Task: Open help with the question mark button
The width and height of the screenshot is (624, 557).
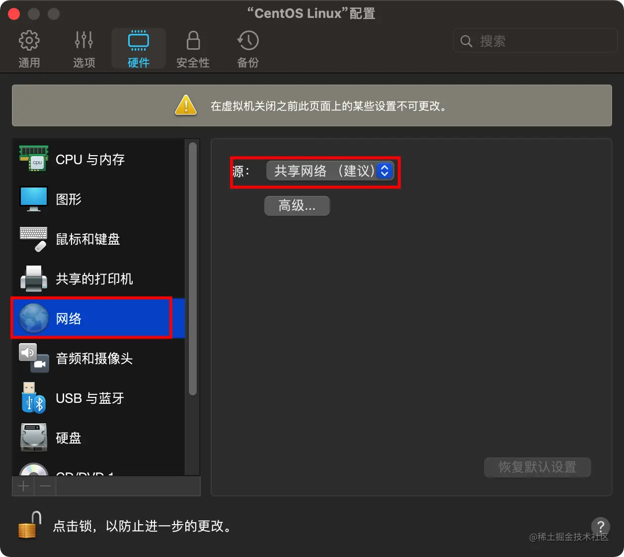Action: (x=600, y=526)
